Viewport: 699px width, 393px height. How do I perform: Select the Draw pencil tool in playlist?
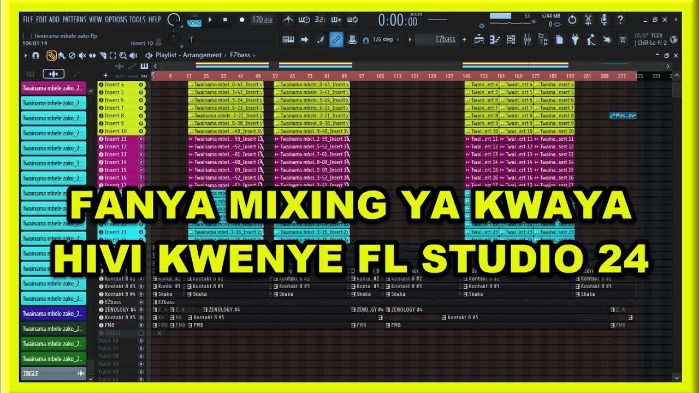coord(51,55)
